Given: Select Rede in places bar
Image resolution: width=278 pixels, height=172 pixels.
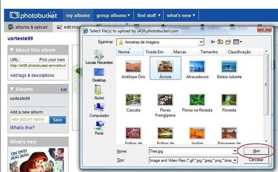Looking at the screenshot, I should coord(99,128).
